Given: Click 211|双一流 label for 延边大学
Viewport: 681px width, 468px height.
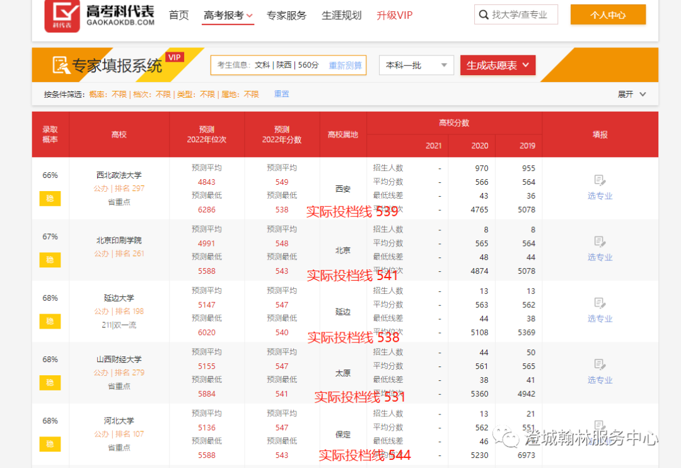Looking at the screenshot, I should (119, 325).
